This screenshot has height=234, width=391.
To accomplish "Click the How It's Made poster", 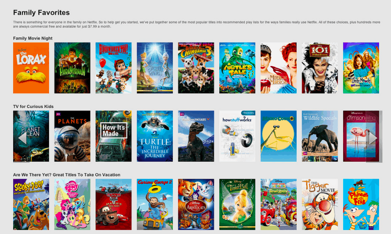I will [113, 136].
